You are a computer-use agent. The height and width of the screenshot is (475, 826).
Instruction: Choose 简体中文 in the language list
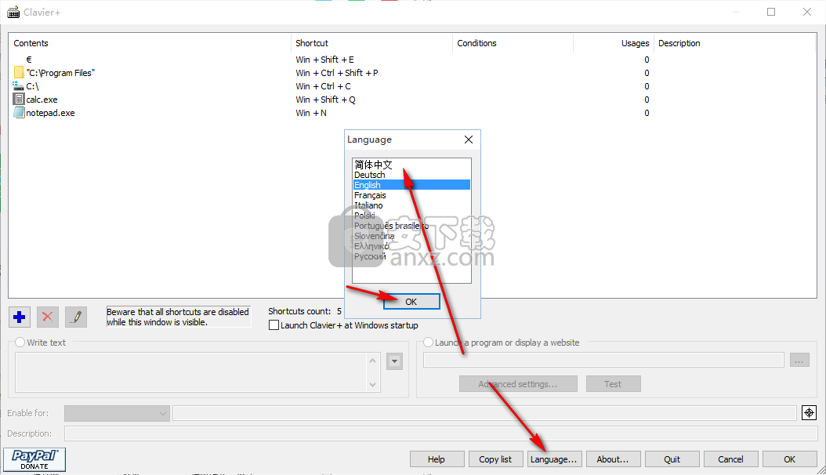coord(412,165)
